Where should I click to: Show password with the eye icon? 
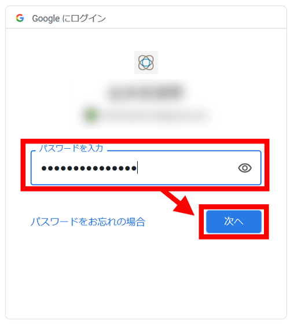(245, 168)
